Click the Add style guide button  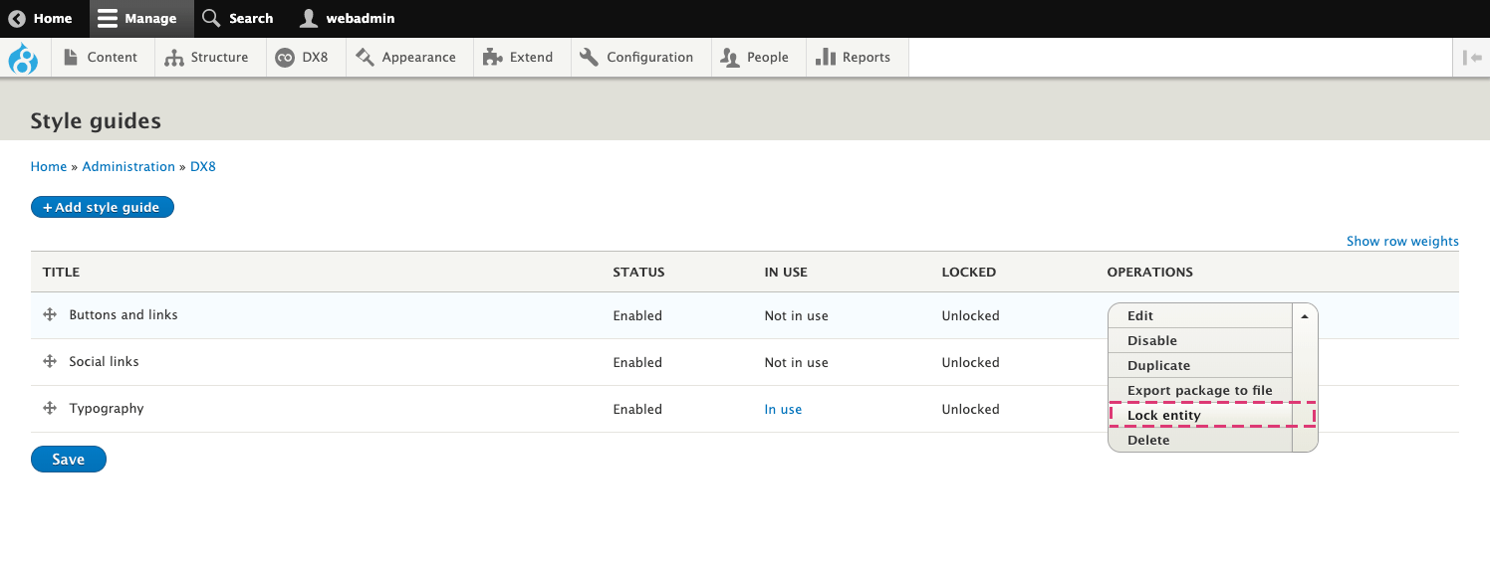pyautogui.click(x=103, y=207)
